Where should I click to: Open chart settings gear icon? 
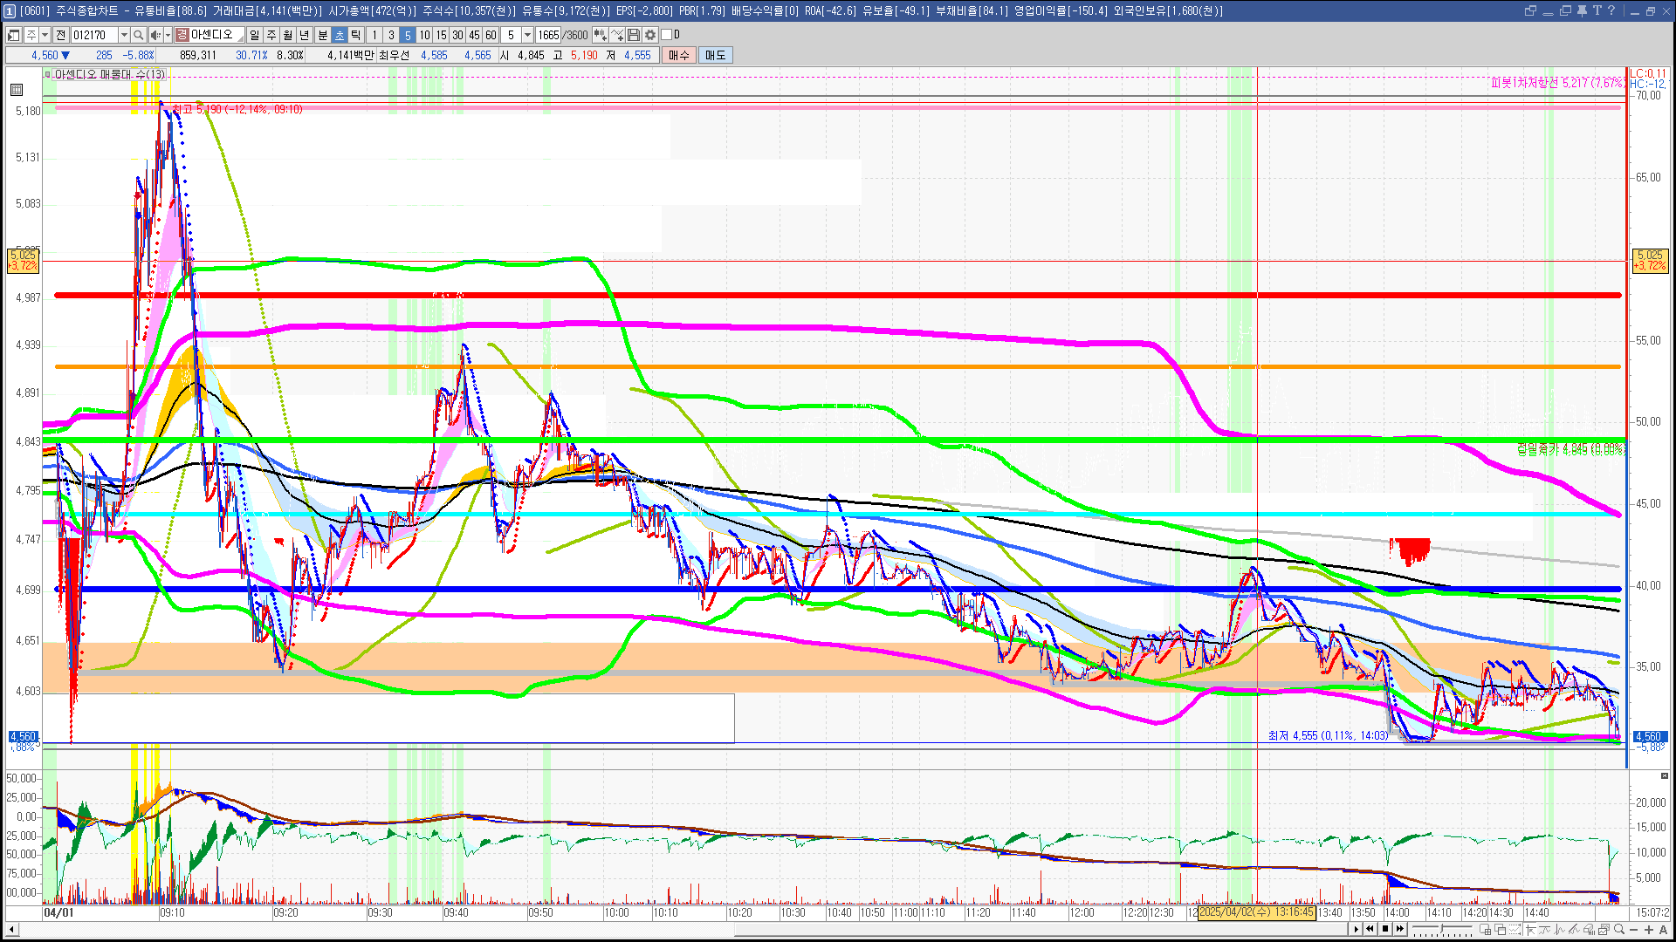click(x=650, y=35)
